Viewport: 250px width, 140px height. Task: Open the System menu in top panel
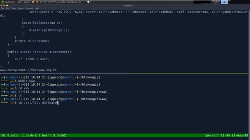pos(27,2)
